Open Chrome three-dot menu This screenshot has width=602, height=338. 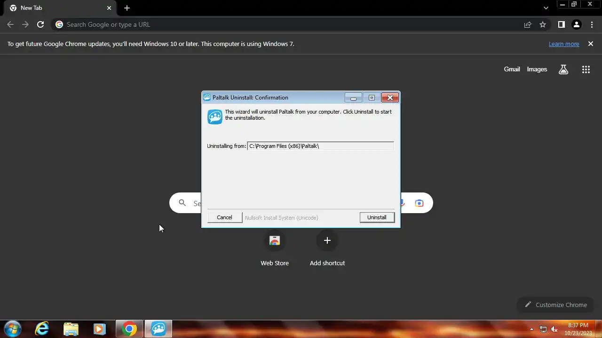click(x=592, y=24)
